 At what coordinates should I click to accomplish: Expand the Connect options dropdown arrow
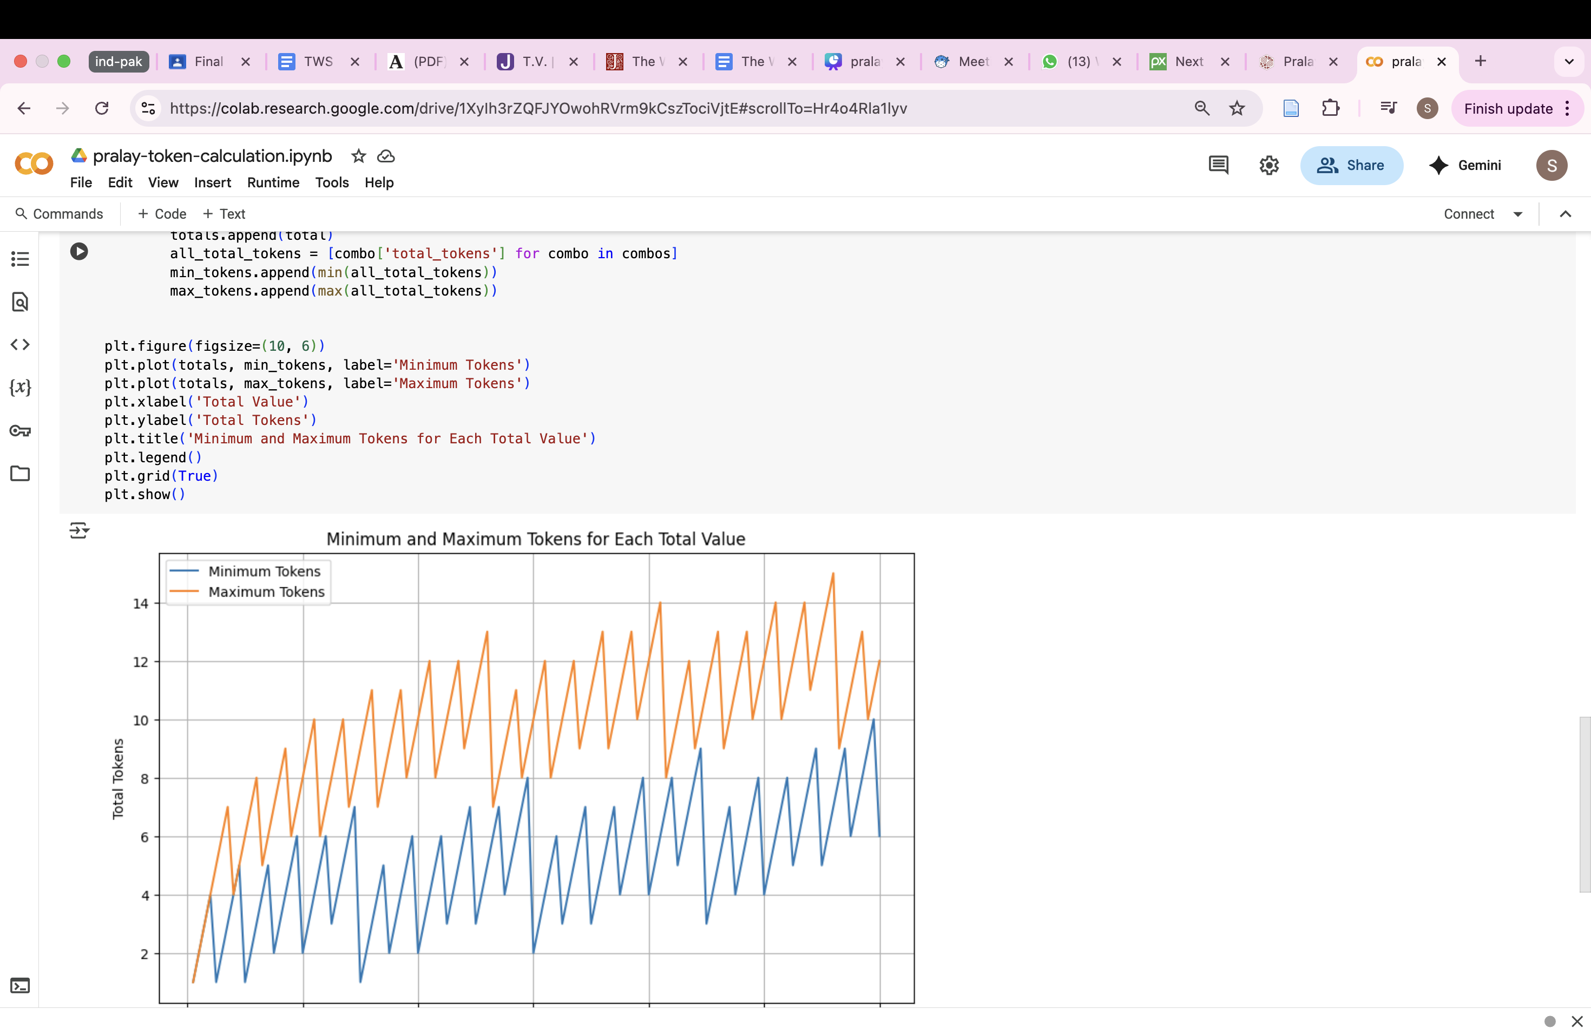(1517, 214)
